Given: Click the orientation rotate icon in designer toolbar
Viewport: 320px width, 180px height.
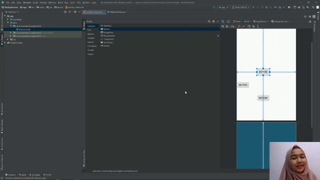Looking at the screenshot, I should point(228,21).
